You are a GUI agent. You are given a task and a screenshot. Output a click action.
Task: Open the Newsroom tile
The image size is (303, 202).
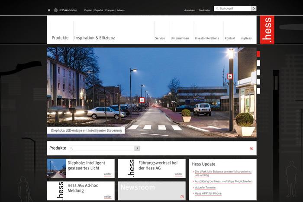pos(152,191)
